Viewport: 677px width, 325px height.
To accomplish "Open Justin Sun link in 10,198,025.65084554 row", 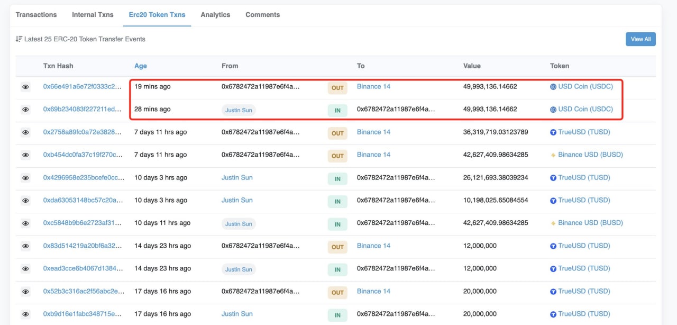I will click(237, 200).
